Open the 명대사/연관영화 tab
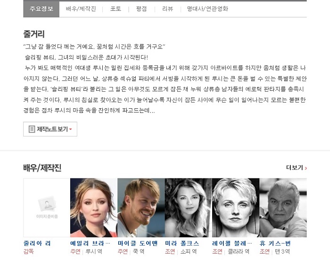The image size is (330, 264). pyautogui.click(x=207, y=9)
